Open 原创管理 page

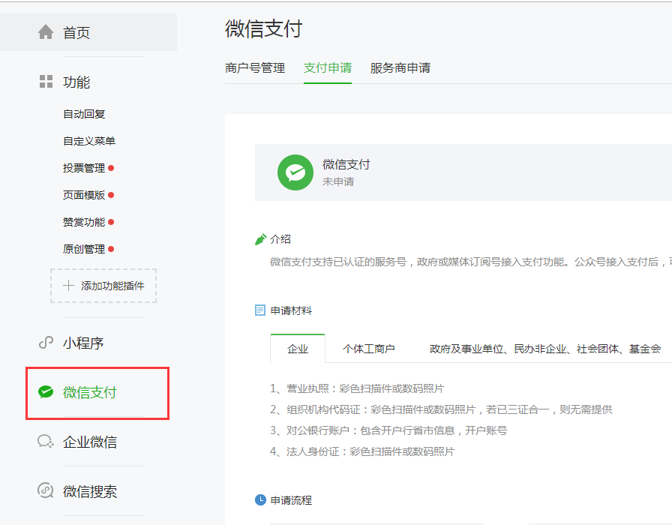click(x=84, y=249)
